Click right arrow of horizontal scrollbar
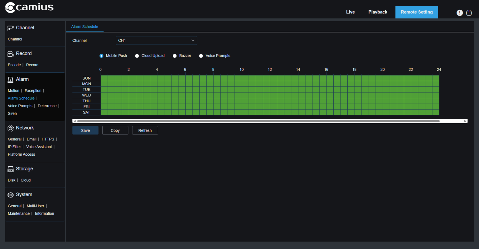This screenshot has width=479, height=249. [465, 121]
